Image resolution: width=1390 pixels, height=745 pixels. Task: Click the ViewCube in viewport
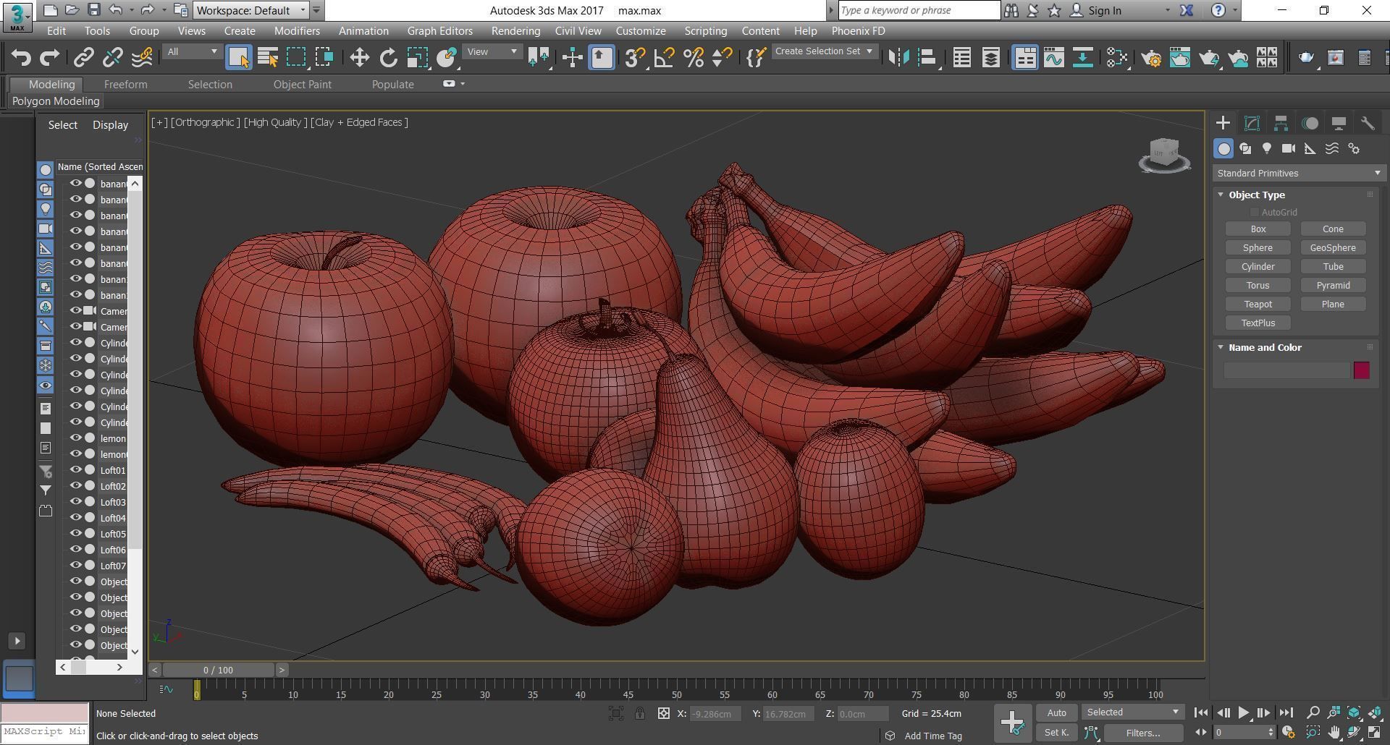tap(1164, 155)
